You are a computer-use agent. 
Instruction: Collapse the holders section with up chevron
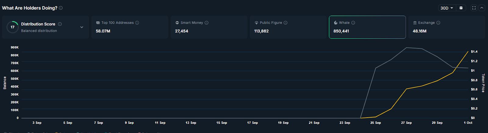click(x=482, y=8)
